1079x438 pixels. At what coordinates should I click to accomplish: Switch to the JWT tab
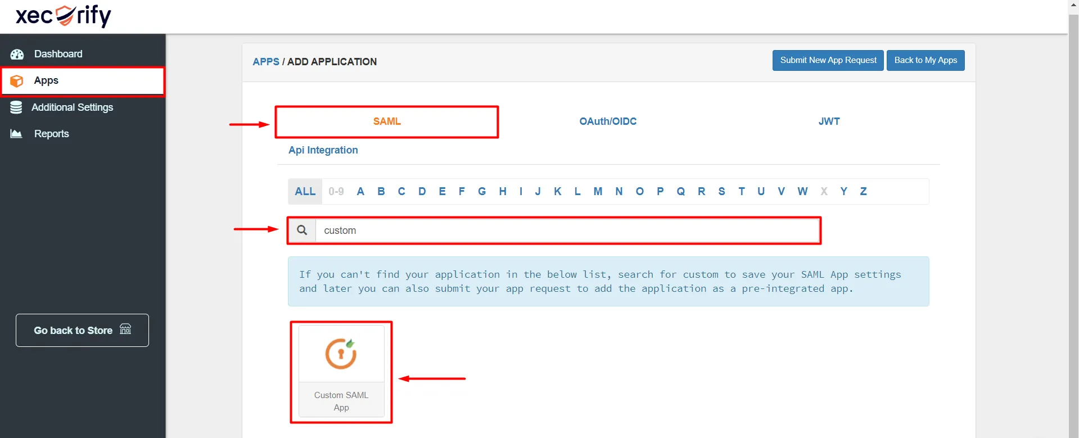[x=829, y=121]
